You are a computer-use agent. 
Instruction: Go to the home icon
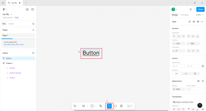(3, 3)
